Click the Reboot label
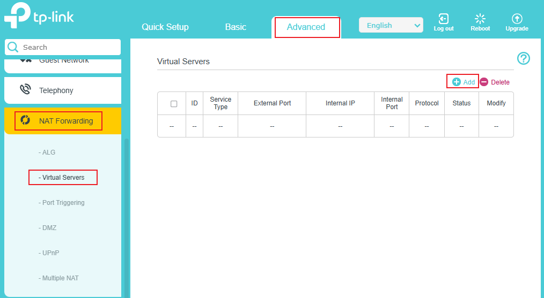The height and width of the screenshot is (298, 544). (x=480, y=29)
